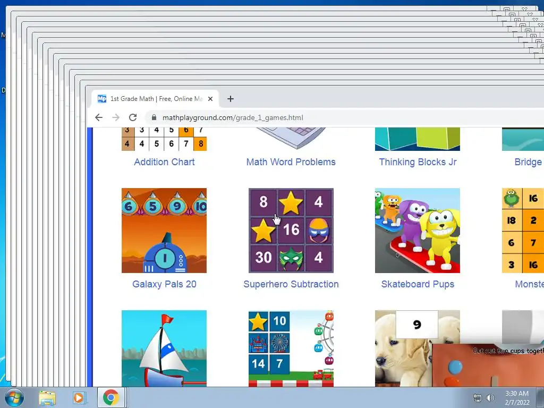
Task: Go back in Chrome browser
Action: pos(98,117)
